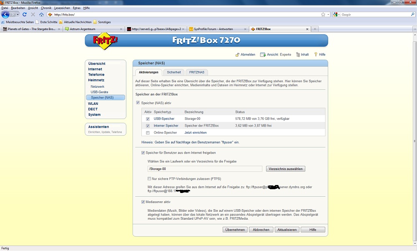This screenshot has width=417, height=251.
Task: Open DECT section in sidebar
Action: point(93,109)
